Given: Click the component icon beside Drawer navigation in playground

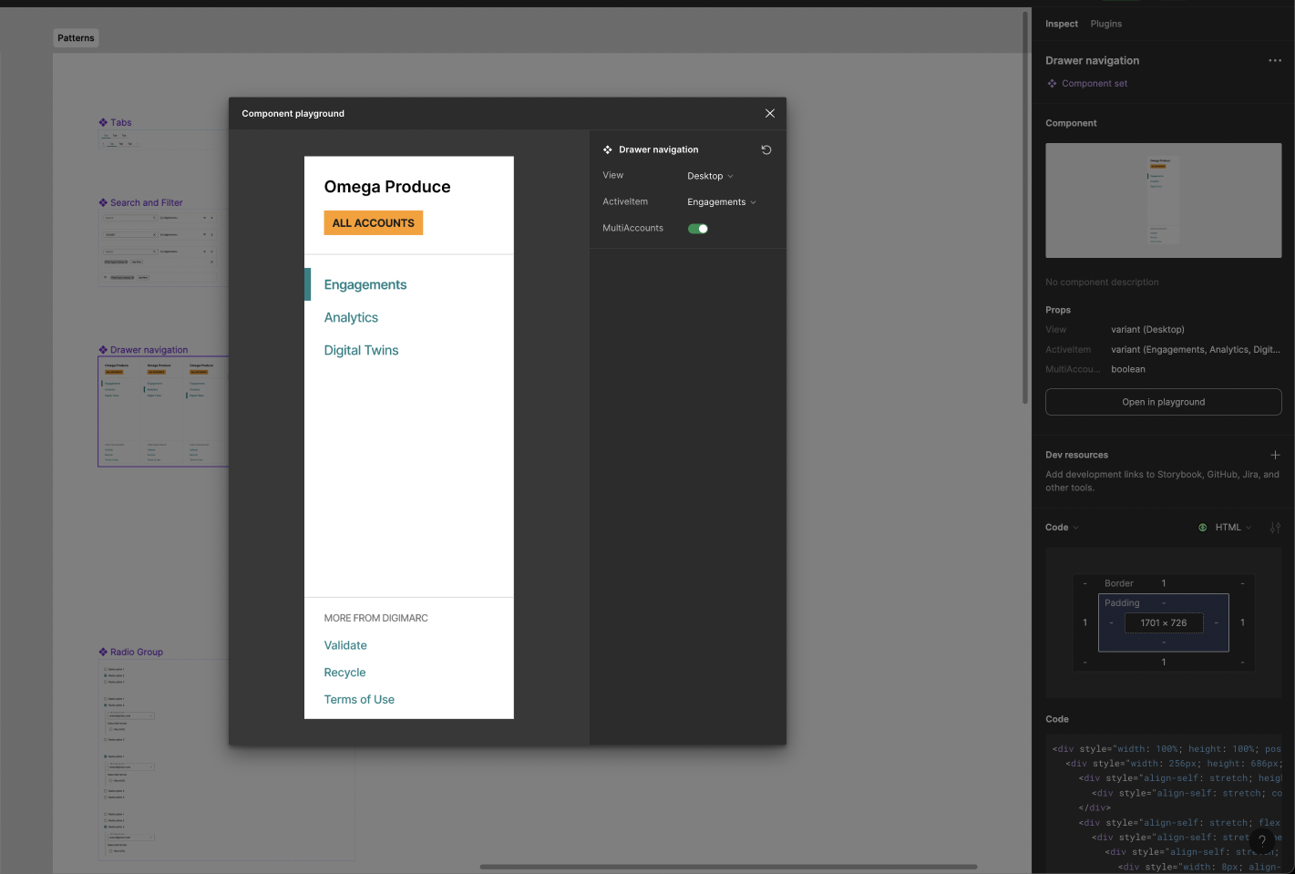Looking at the screenshot, I should pos(608,149).
